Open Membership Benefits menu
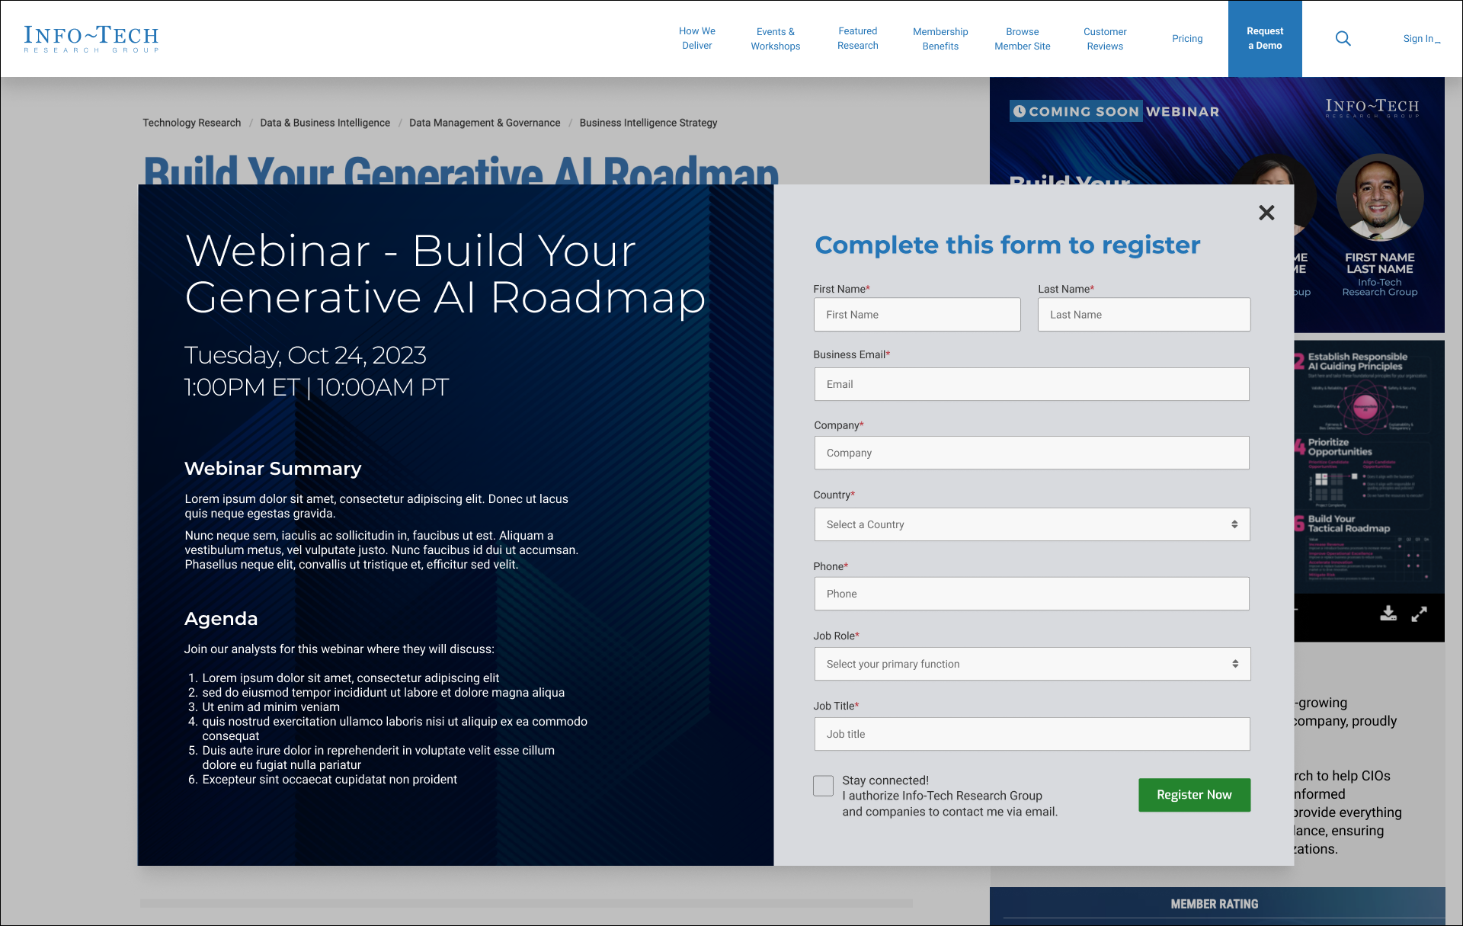The image size is (1463, 926). pyautogui.click(x=940, y=39)
